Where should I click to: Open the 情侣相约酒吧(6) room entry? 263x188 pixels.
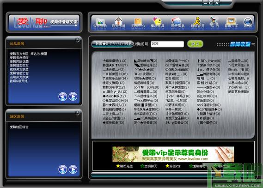[x=114, y=109]
